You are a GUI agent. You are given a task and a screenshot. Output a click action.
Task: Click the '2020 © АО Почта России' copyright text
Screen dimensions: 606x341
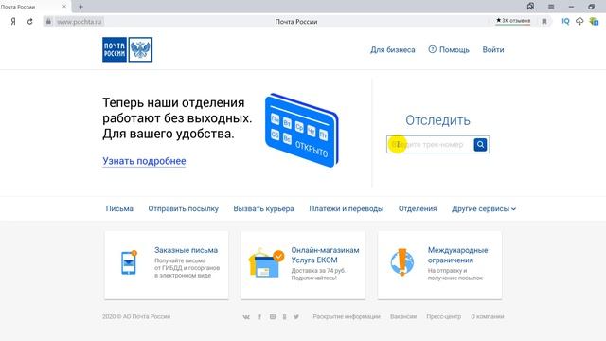click(x=136, y=316)
